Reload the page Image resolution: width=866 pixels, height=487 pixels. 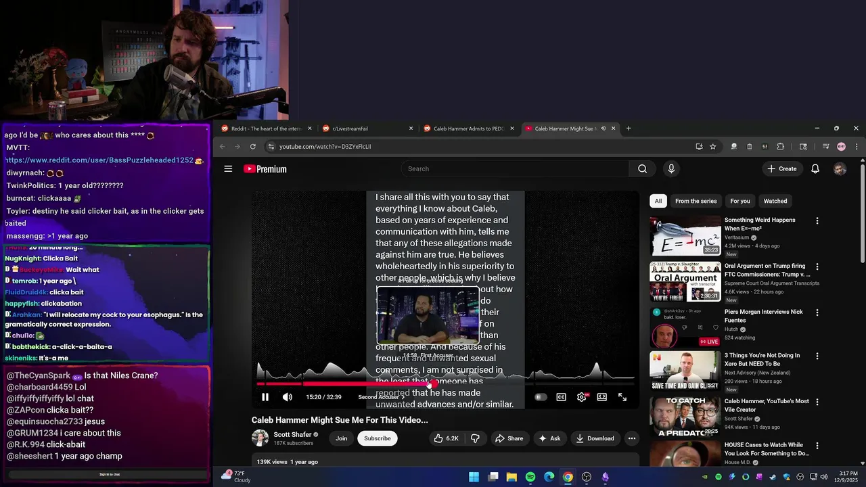pyautogui.click(x=253, y=147)
